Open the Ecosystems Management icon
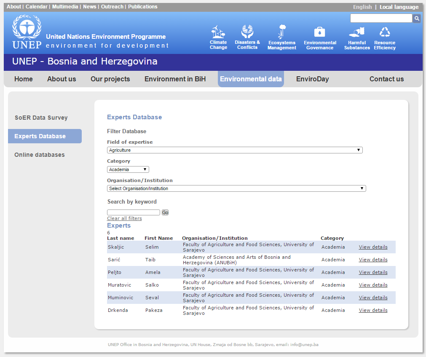Viewport: 426px width, 357px height. pos(282,32)
